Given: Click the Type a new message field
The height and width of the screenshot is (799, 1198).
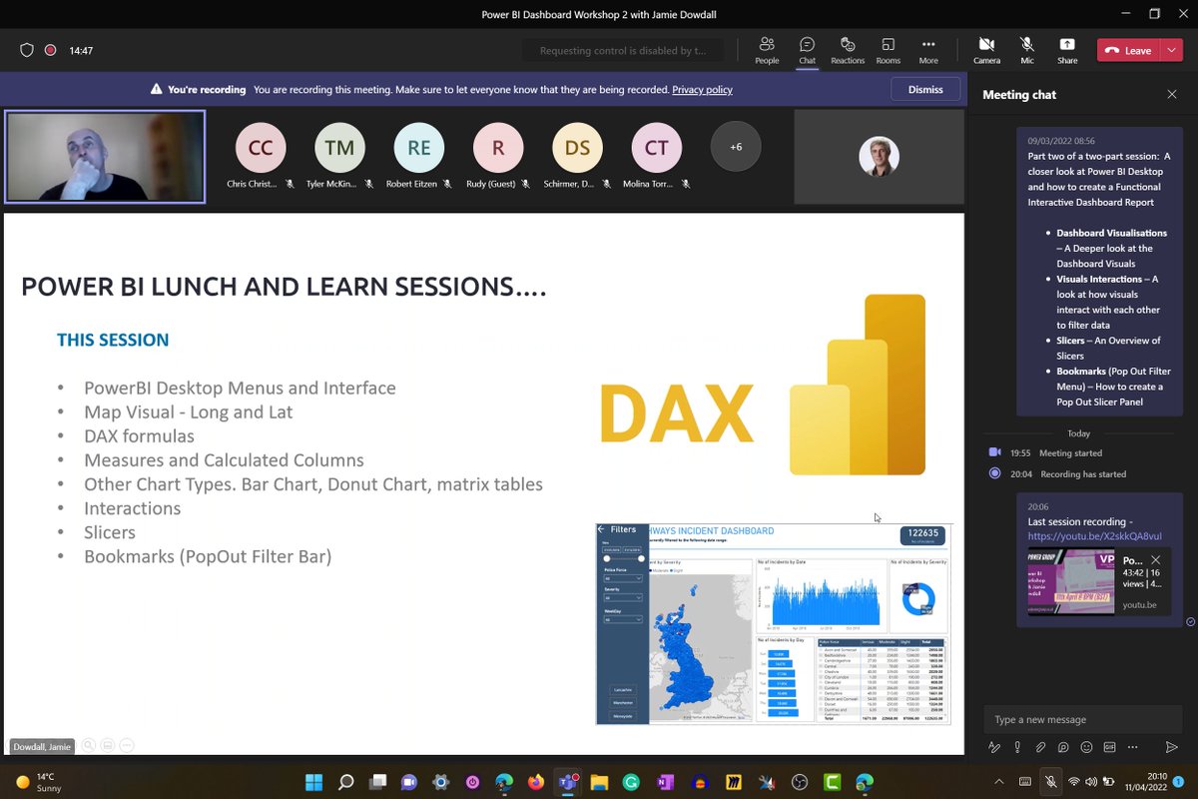Looking at the screenshot, I should (x=1083, y=719).
